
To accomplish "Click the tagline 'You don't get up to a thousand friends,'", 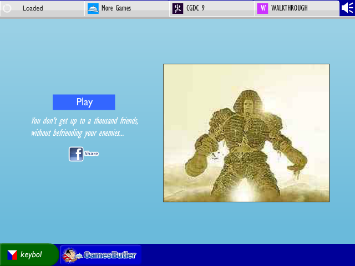I will [x=85, y=121].
